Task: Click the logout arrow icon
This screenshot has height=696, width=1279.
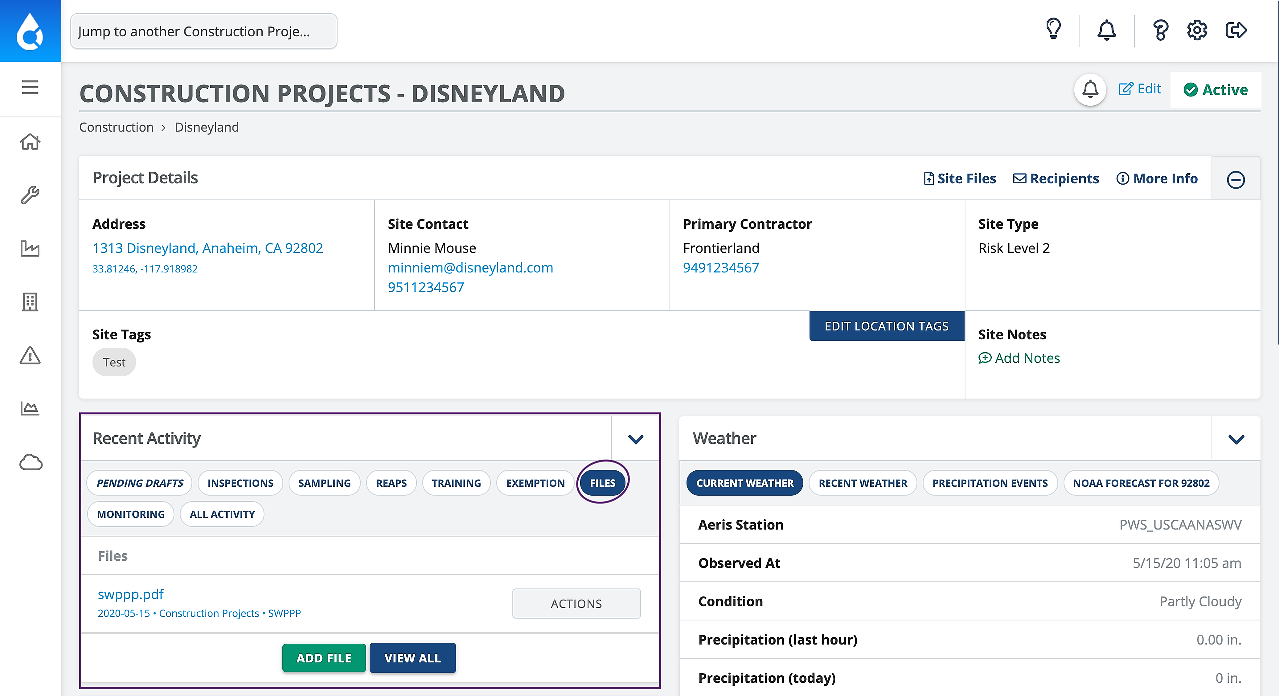Action: (1236, 30)
